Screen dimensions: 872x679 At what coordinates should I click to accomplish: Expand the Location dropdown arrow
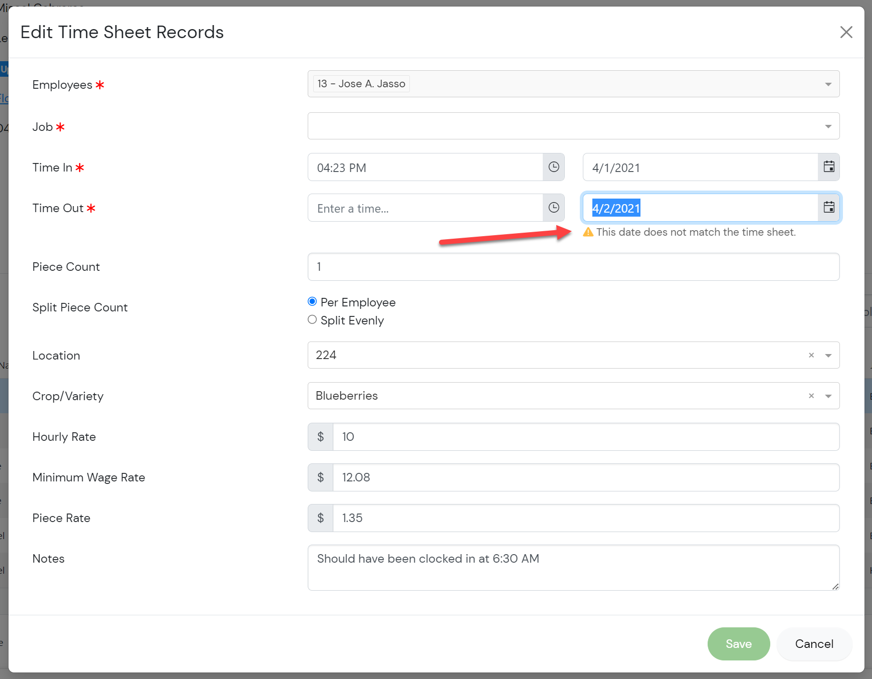point(828,356)
